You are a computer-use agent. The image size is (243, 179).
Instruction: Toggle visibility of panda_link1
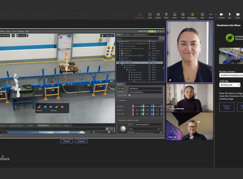(x=150, y=75)
